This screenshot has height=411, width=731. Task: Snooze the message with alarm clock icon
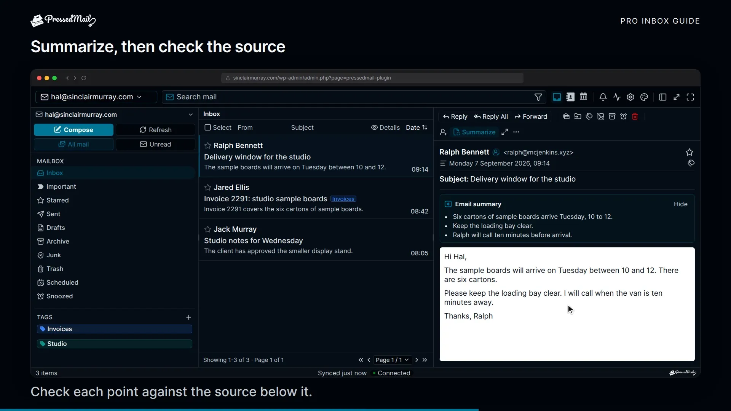click(623, 116)
